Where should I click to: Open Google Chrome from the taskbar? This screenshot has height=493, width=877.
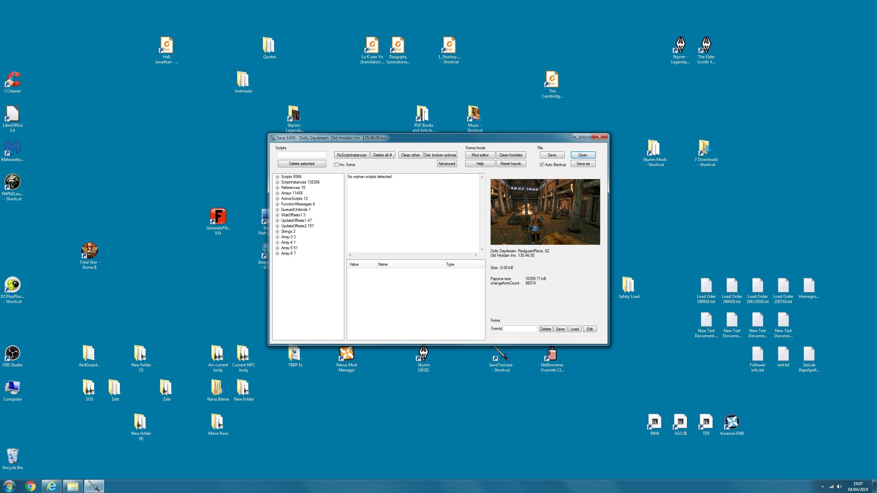coord(30,486)
